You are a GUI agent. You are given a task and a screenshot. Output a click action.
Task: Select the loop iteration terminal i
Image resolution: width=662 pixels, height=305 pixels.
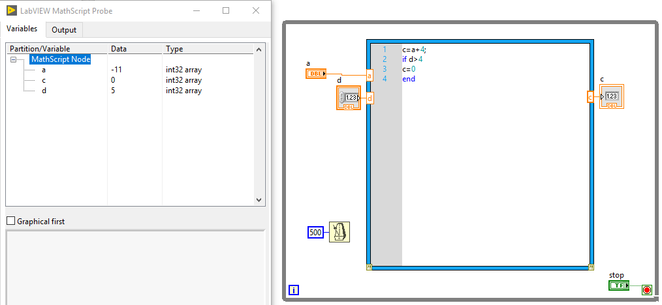[x=294, y=290]
